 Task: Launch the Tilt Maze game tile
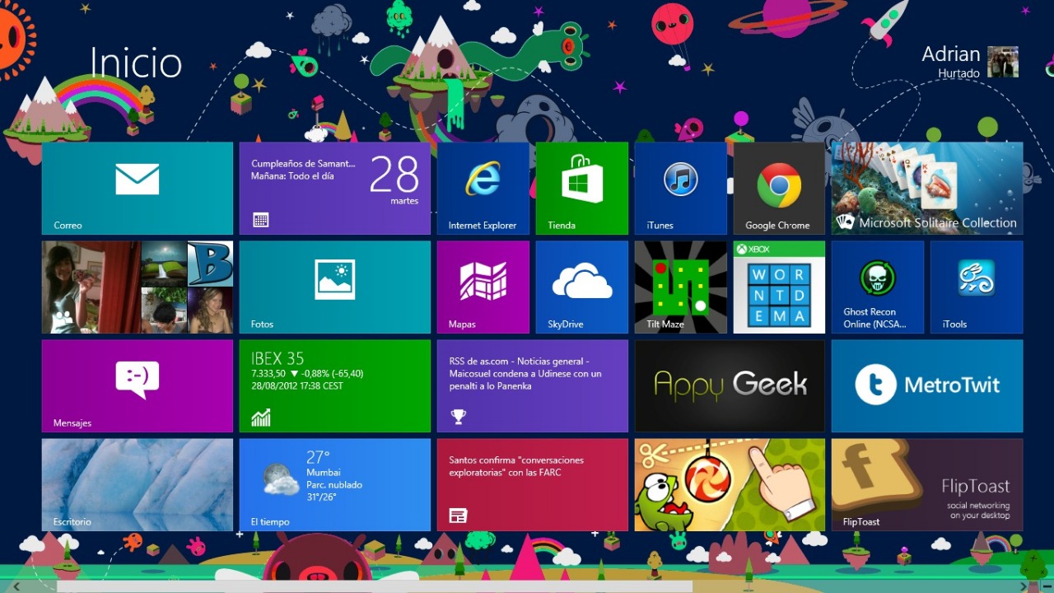[681, 287]
